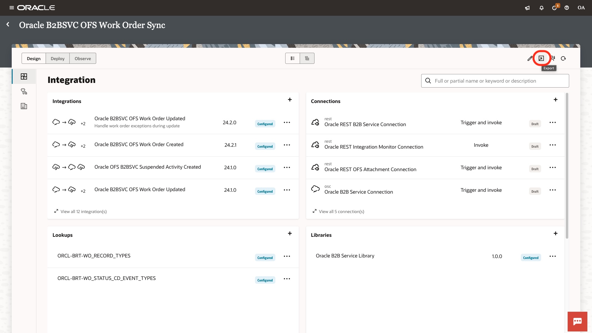Switch to the Observe tab
The image size is (592, 333).
tap(83, 59)
